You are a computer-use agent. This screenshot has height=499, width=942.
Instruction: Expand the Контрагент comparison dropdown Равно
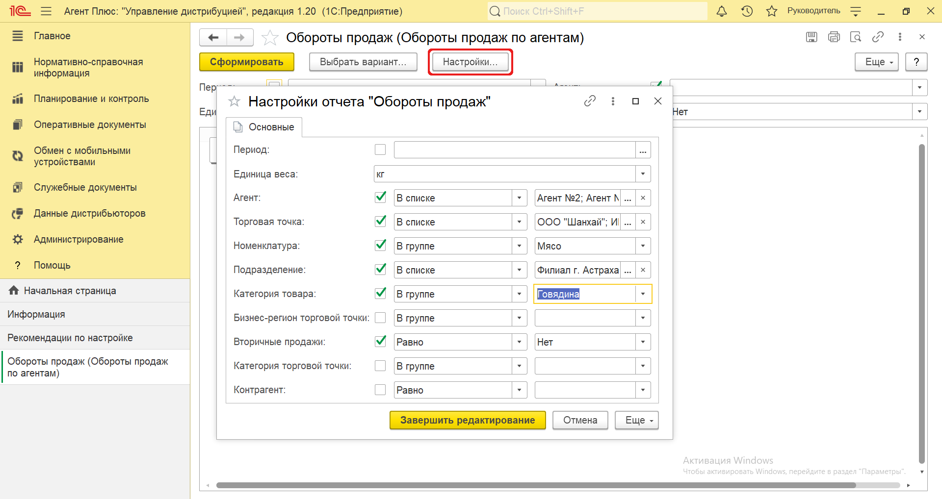(x=519, y=390)
